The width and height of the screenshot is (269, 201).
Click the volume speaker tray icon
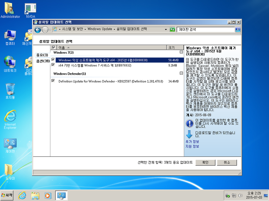pyautogui.click(x=240, y=195)
